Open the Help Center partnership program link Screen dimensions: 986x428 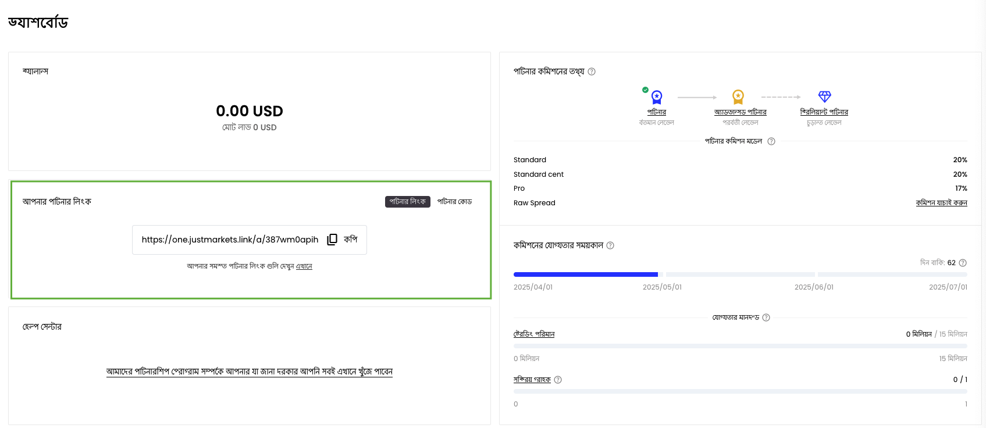point(250,372)
